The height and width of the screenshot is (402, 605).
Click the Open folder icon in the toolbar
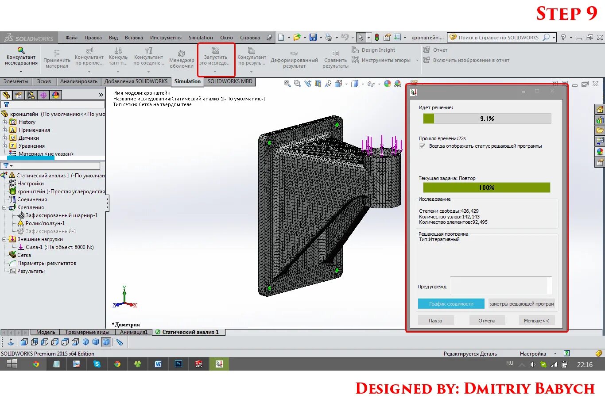click(x=297, y=38)
